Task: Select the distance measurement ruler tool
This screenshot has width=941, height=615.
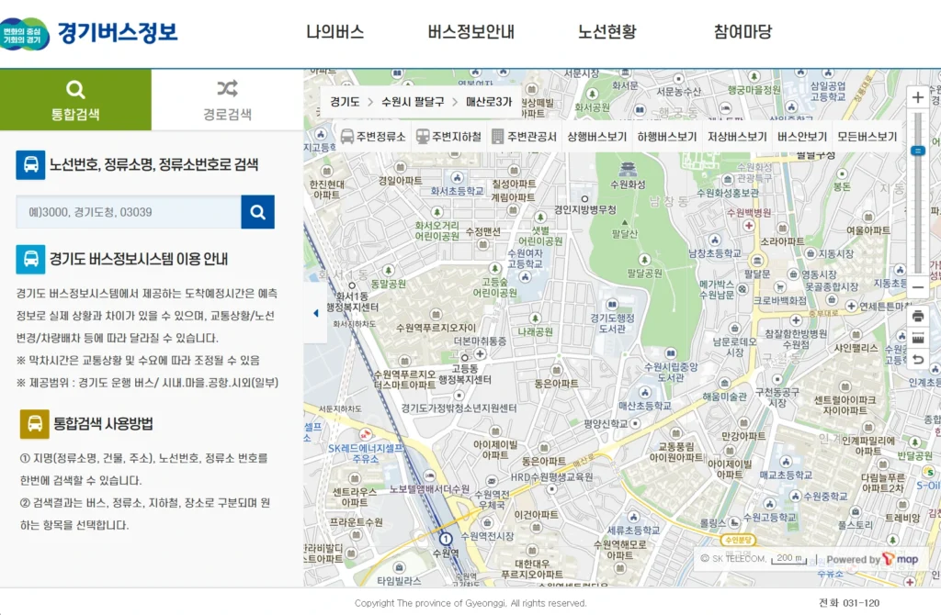Action: coord(916,338)
